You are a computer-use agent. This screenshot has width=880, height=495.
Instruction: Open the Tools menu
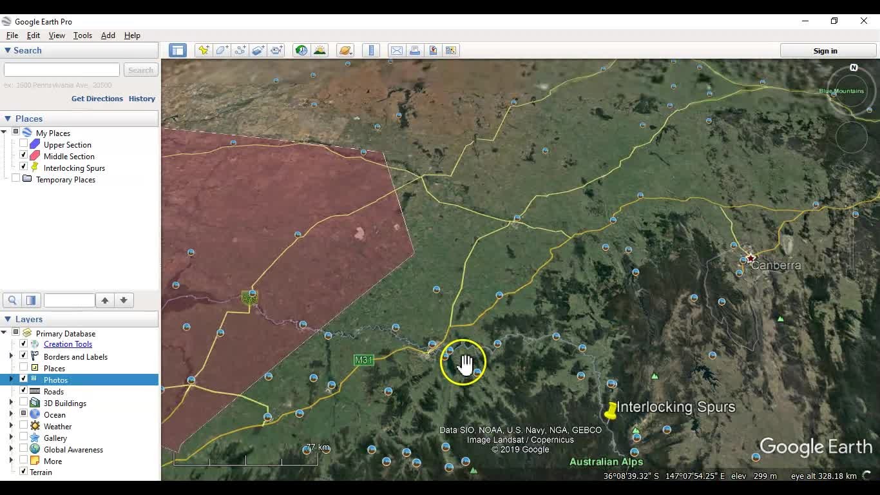click(82, 35)
